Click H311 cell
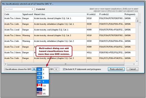The height and width of the screenshot is (98, 146). 93,54
